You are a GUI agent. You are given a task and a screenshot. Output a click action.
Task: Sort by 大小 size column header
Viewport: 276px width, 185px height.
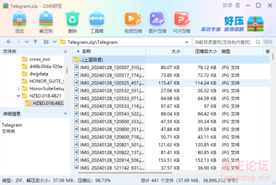(164, 51)
